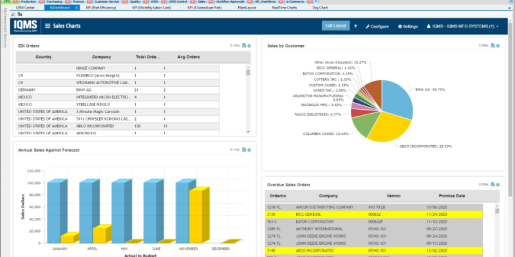
Task: Sort overdue orders by Orderno header
Action: [278, 196]
